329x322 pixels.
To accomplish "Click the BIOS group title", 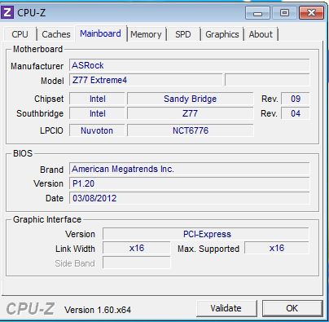I will click(x=23, y=153).
